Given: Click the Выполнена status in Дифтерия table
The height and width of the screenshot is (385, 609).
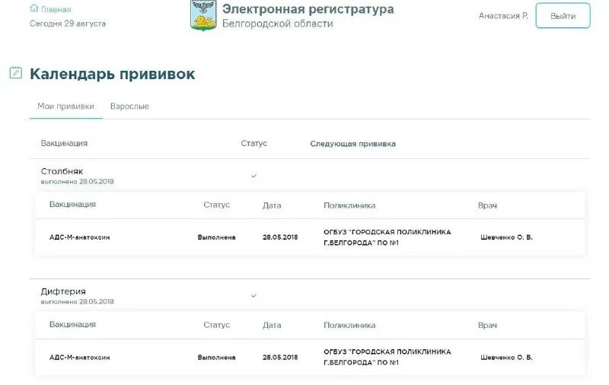Looking at the screenshot, I should 217,358.
